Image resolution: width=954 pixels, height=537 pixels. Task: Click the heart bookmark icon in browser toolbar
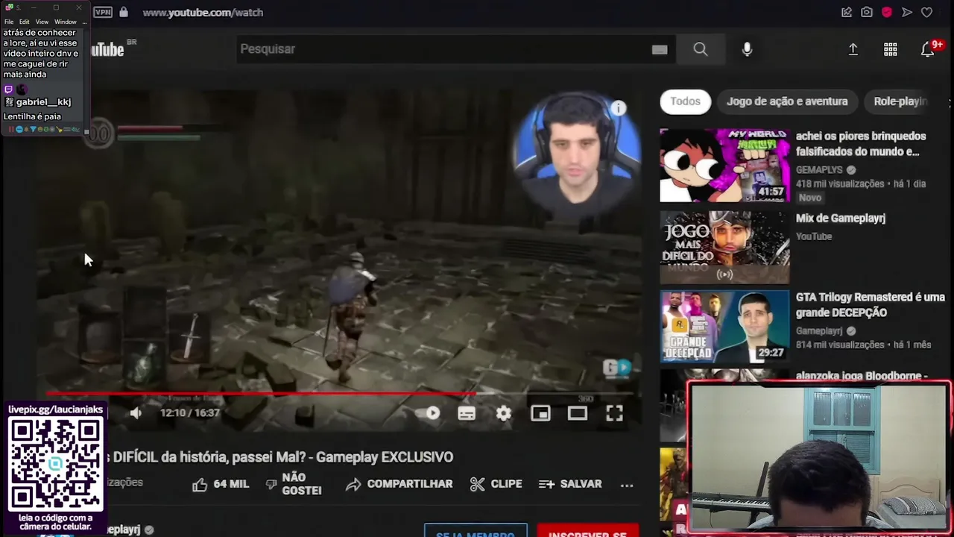click(x=927, y=12)
